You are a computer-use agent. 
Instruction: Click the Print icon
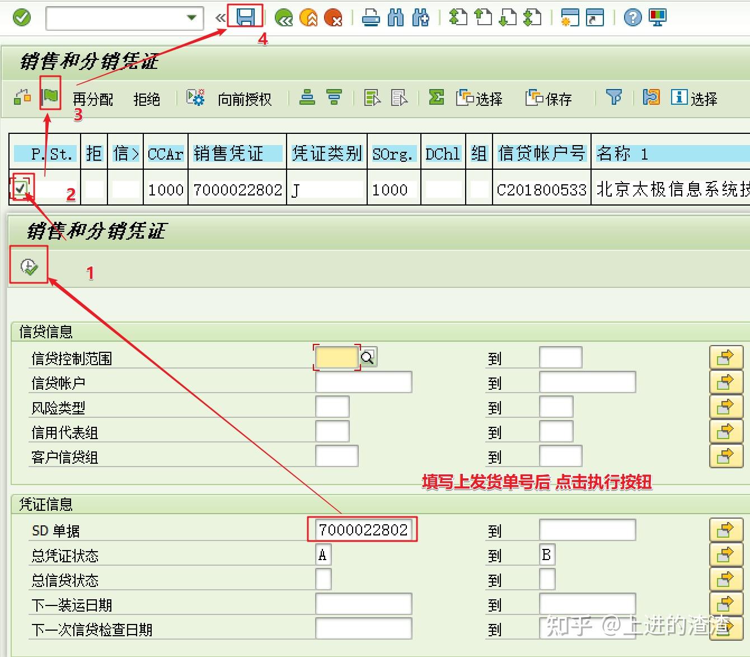coord(371,17)
